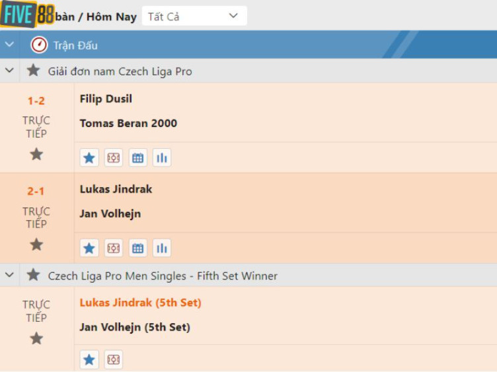The image size is (497, 372).
Task: Open stats chart for Jindrak vs Volhejn match
Action: pos(162,248)
